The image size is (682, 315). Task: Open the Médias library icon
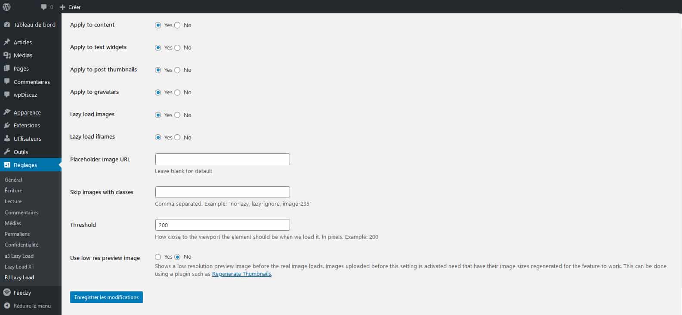click(x=7, y=56)
